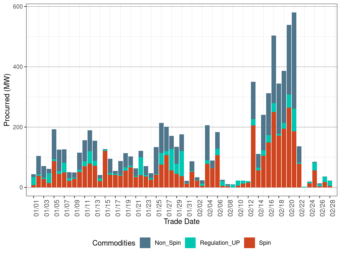Click the 0 y-axis tick label

coord(21,187)
